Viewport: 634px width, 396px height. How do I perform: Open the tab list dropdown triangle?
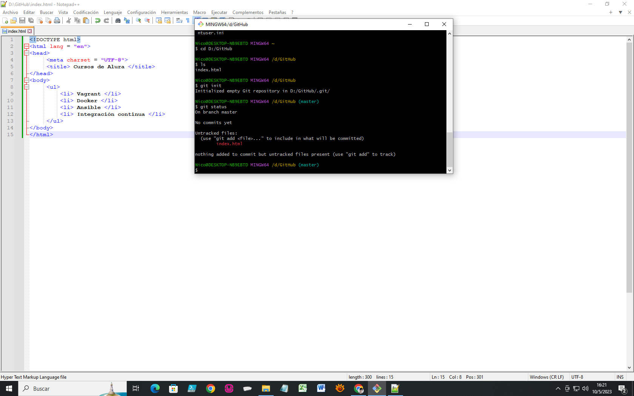click(620, 12)
